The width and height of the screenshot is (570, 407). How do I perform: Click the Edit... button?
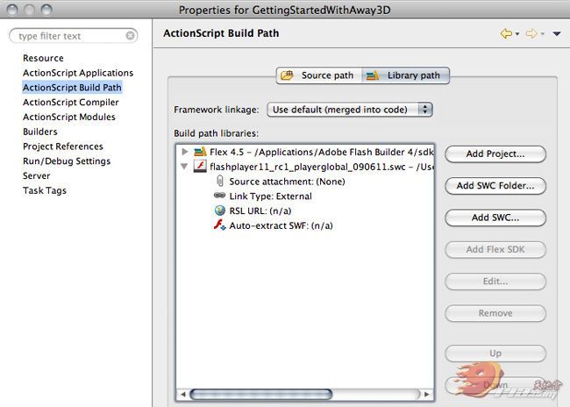point(495,282)
